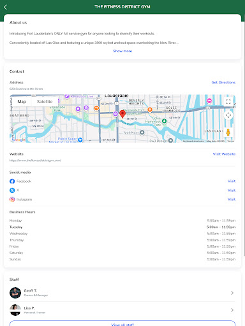Open Lisa P. profile photo
This screenshot has height=326, width=245.
click(x=15, y=310)
